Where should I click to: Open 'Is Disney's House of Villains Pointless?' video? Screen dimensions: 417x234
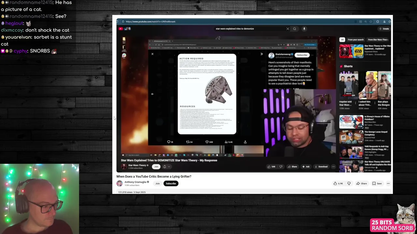(x=351, y=122)
